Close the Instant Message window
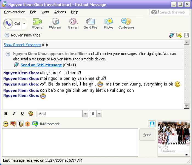This screenshot has height=165, width=192. pyautogui.click(x=187, y=4)
